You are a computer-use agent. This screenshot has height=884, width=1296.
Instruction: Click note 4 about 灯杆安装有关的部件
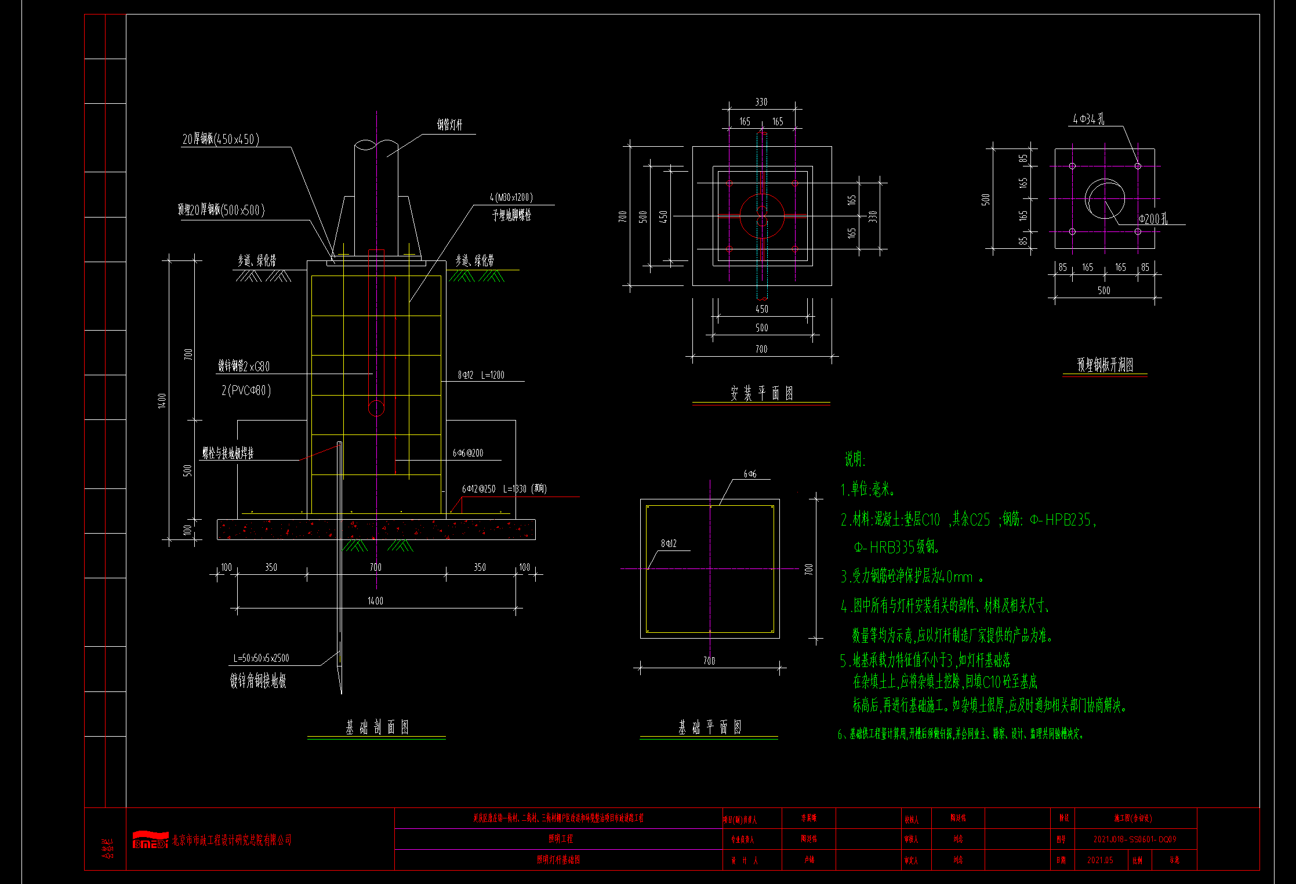click(946, 606)
